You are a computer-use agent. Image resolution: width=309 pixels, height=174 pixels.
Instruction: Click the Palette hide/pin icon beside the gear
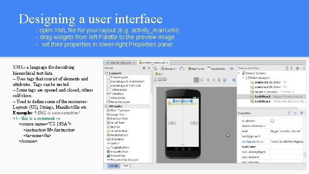click(149, 68)
